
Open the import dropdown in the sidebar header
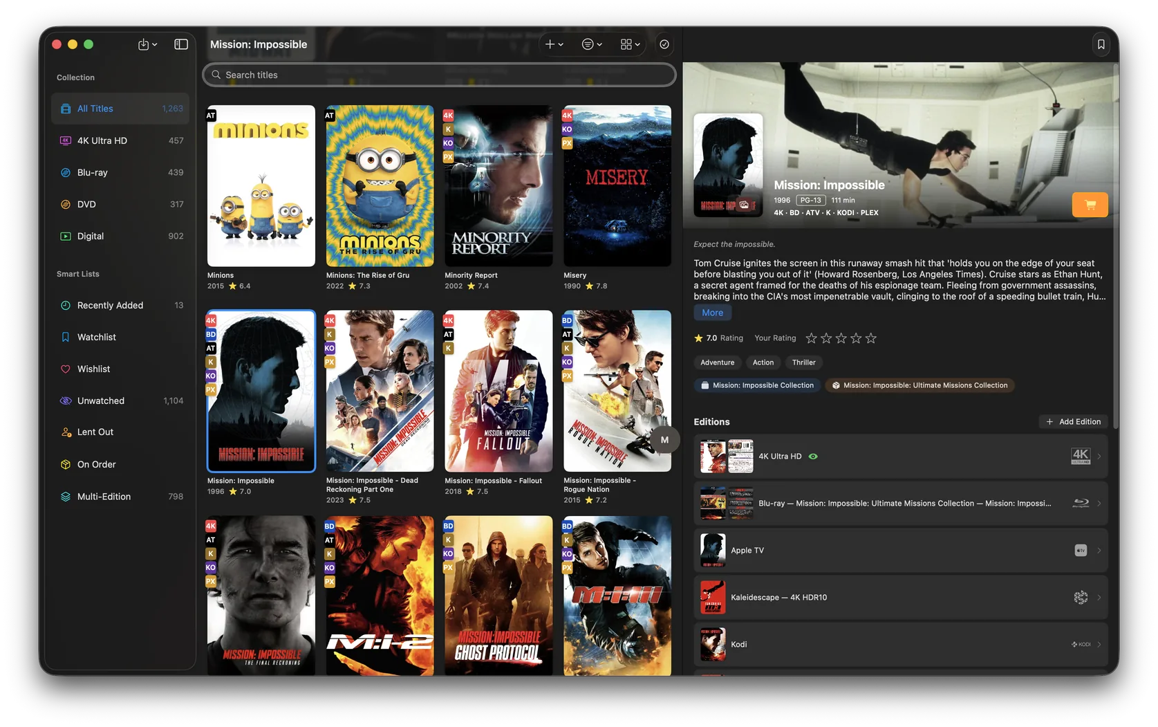tap(147, 44)
